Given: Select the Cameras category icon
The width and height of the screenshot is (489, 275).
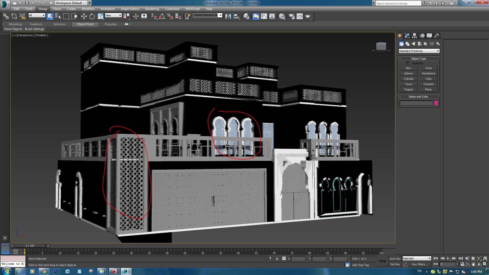Looking at the screenshot, I should (x=419, y=44).
